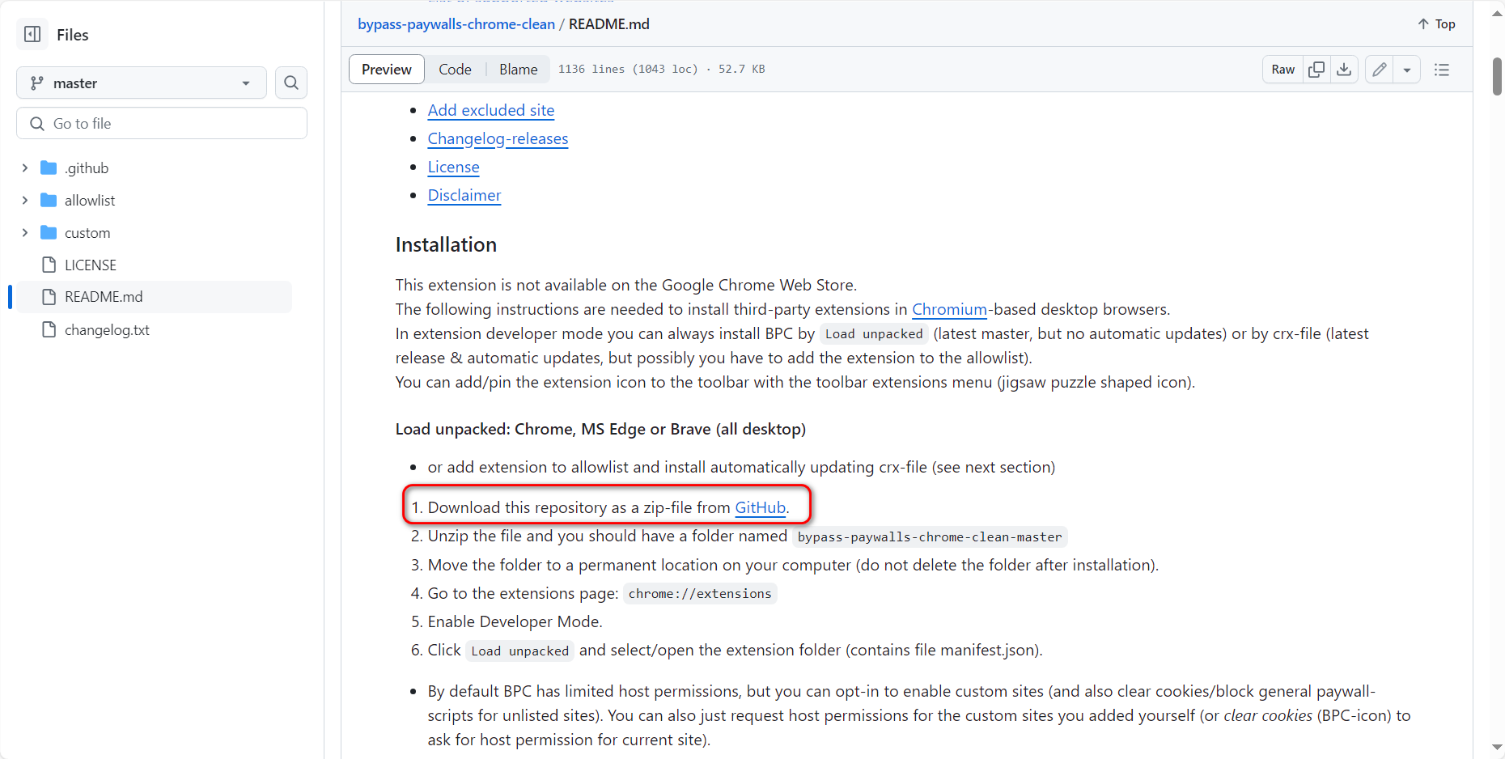Switch to the Code tab
Viewport: 1505px width, 759px height.
pyautogui.click(x=455, y=70)
